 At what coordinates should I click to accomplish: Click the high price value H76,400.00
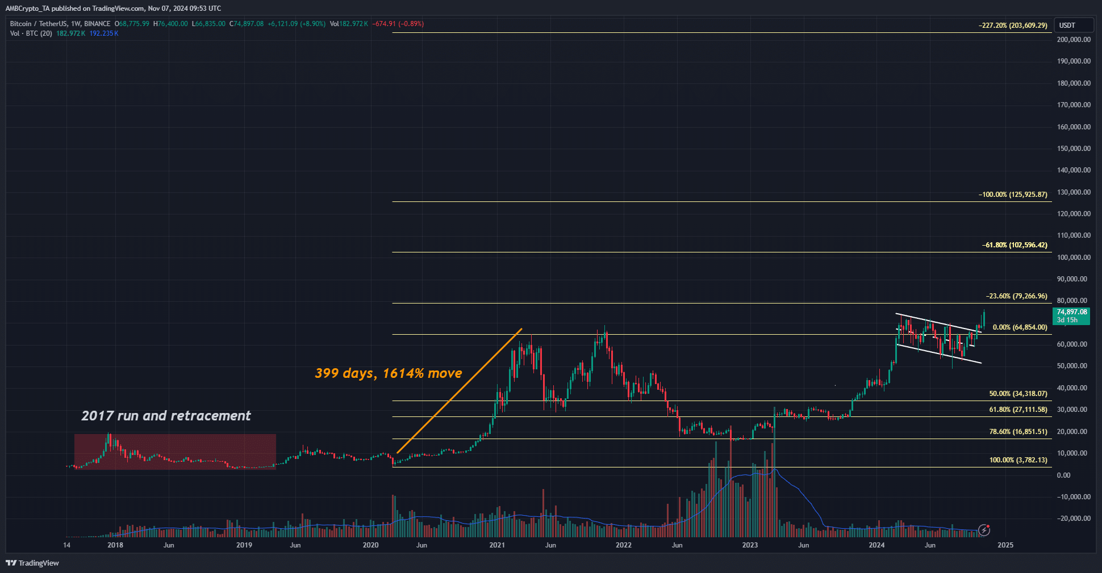click(x=170, y=24)
